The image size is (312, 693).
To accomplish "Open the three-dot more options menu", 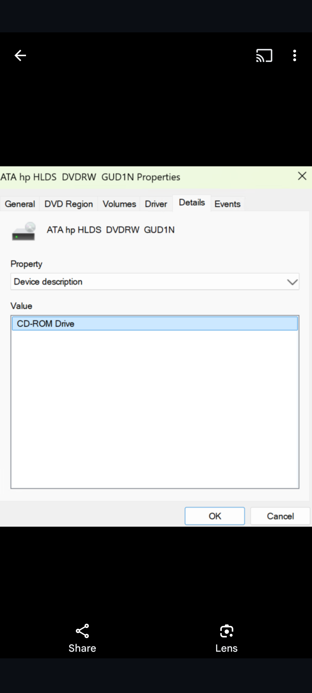I will pos(294,55).
